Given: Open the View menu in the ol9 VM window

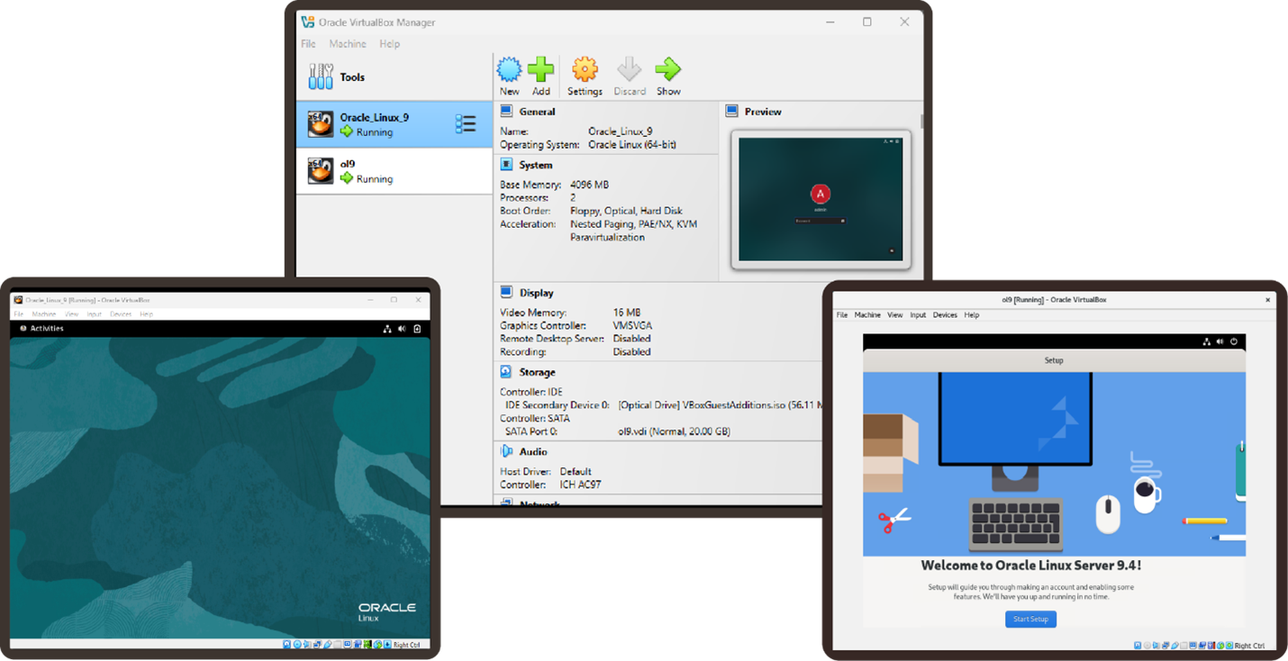Looking at the screenshot, I should [x=895, y=315].
